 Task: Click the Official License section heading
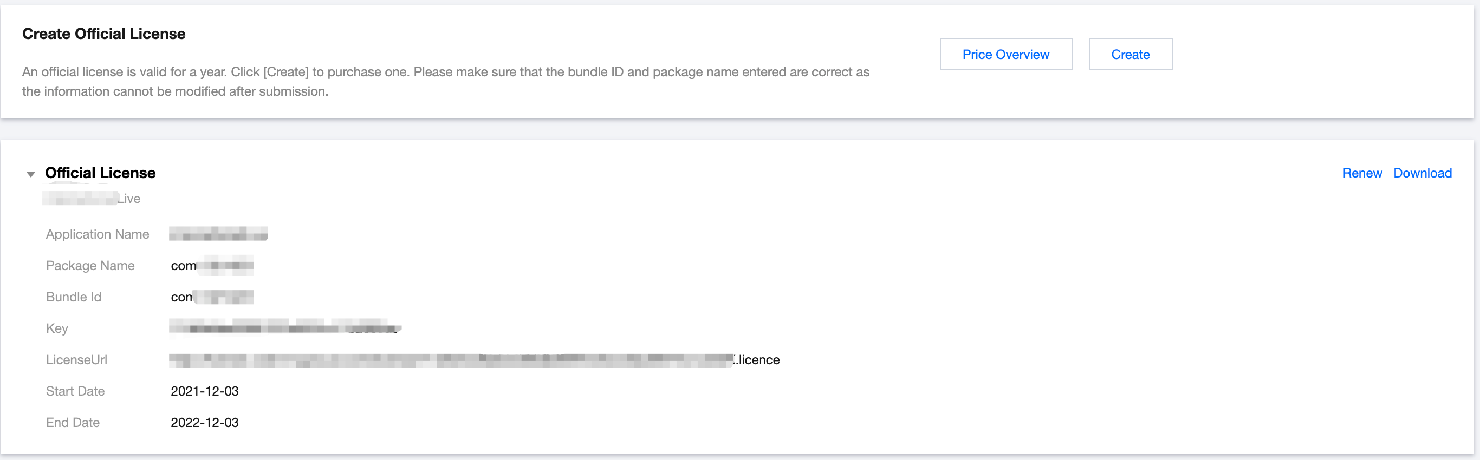(100, 173)
